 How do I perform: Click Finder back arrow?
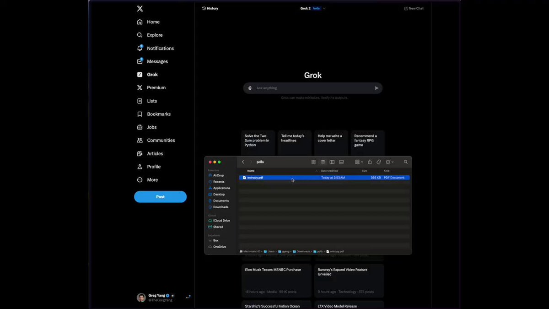(x=243, y=162)
